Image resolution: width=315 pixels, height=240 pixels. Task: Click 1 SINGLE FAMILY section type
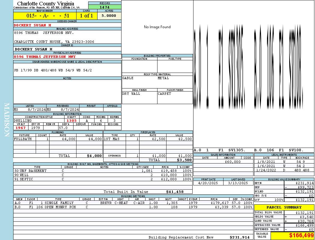pyautogui.click(x=57, y=203)
